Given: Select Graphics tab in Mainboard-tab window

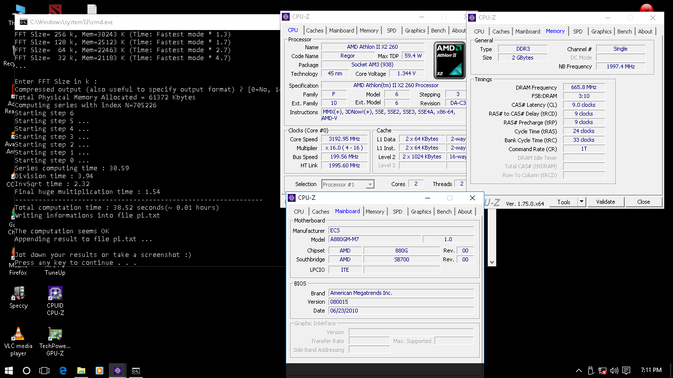Looking at the screenshot, I should click(421, 212).
